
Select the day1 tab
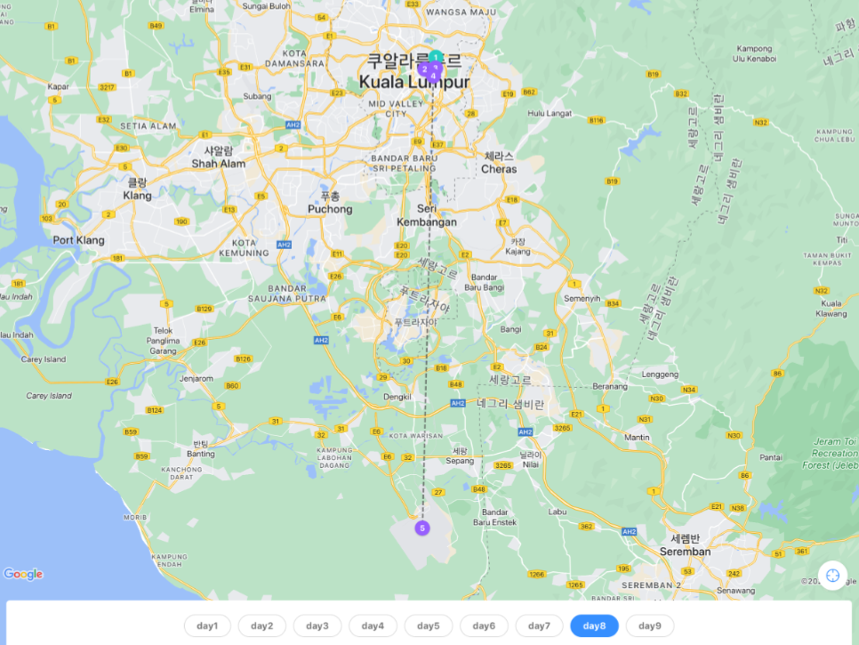(207, 625)
